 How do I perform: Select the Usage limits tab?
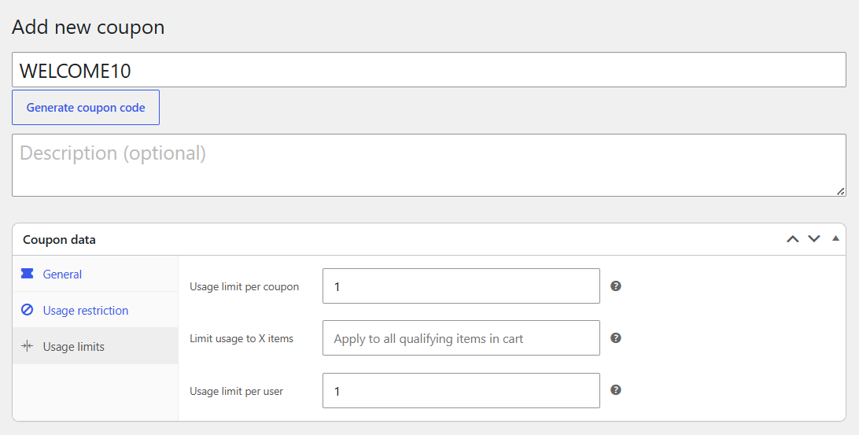pyautogui.click(x=95, y=346)
